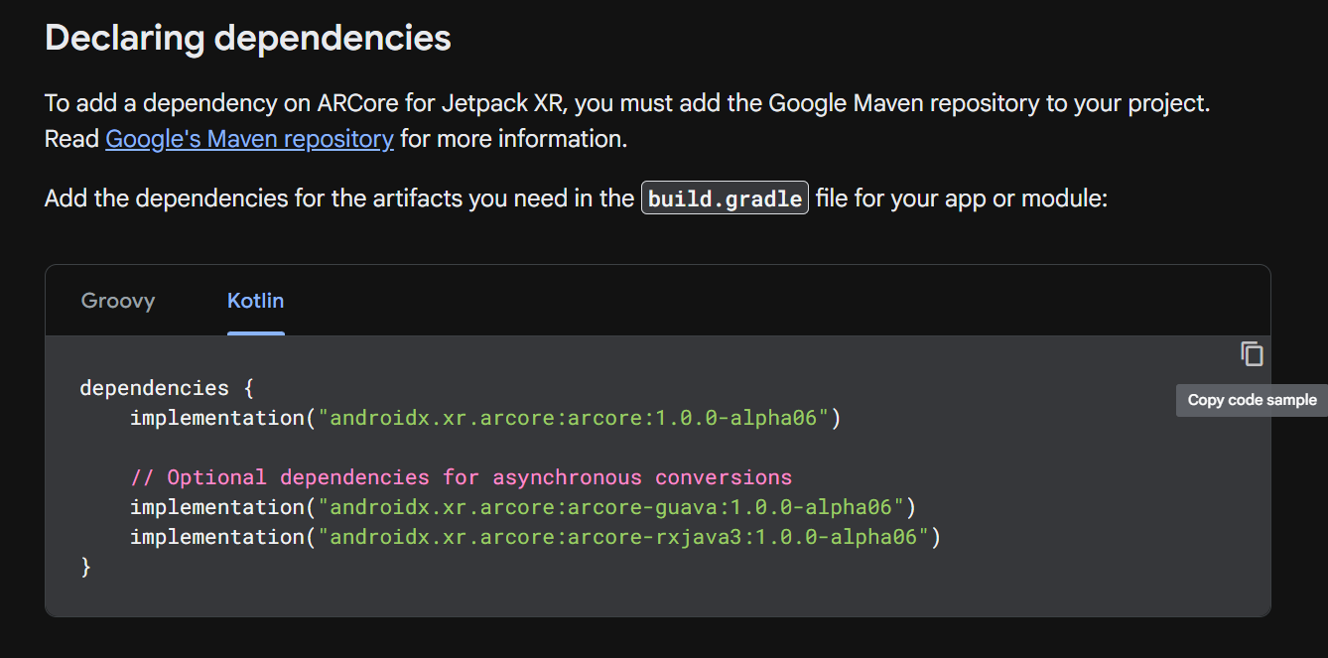Switch to the Groovy tab
1328x658 pixels.
tap(118, 301)
